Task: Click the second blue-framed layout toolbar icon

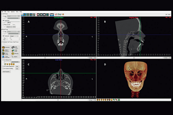Action: 28,15
